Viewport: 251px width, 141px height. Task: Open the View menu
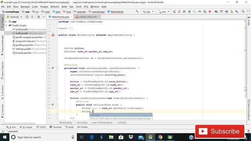(x=16, y=7)
